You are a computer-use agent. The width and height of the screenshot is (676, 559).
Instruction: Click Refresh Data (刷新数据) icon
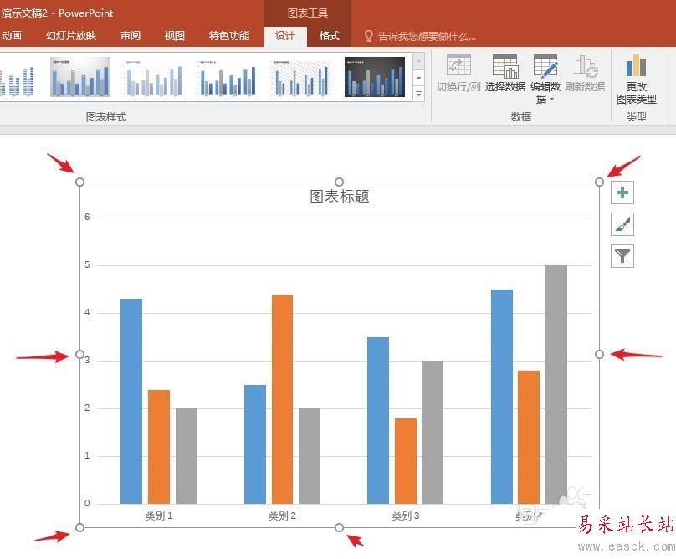pos(585,66)
